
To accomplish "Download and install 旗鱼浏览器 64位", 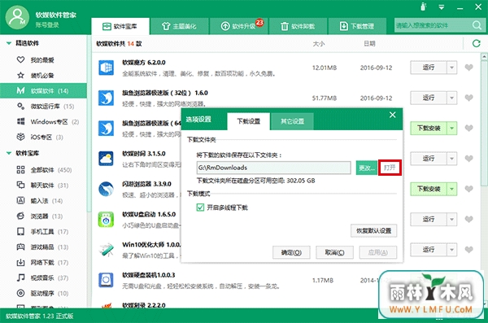I will (429, 128).
